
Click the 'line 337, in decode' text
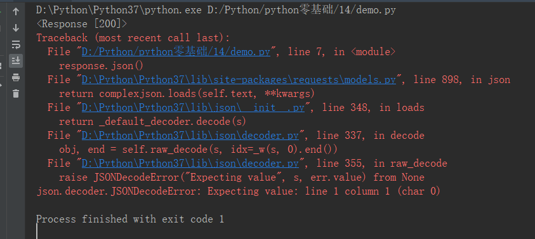point(371,136)
